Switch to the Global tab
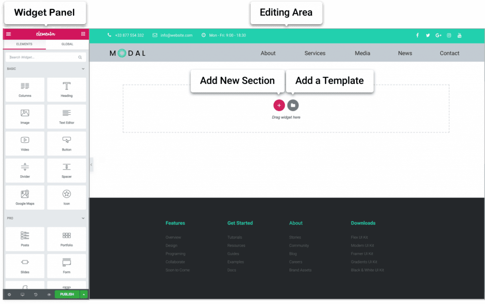The image size is (485, 304). [67, 44]
